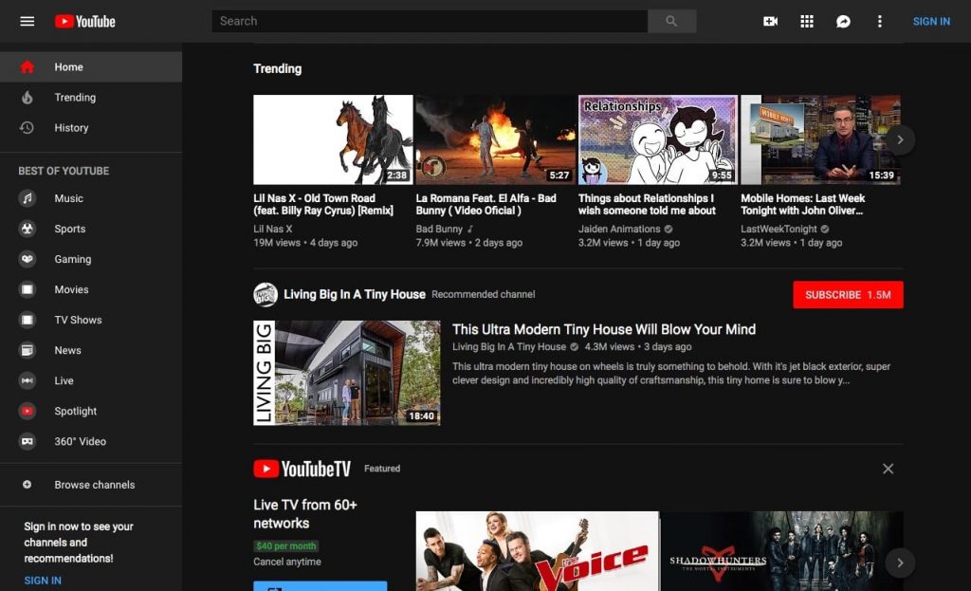Click the Browse channels plus icon
The width and height of the screenshot is (971, 591).
[27, 485]
